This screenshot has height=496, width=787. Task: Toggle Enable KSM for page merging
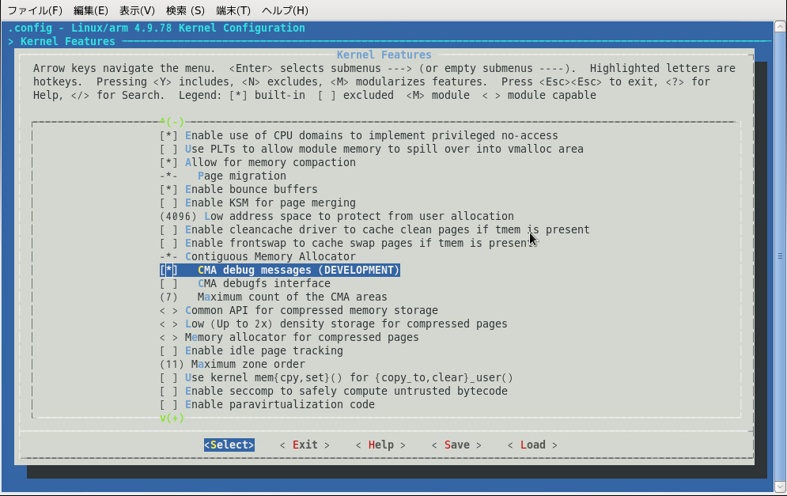(258, 203)
